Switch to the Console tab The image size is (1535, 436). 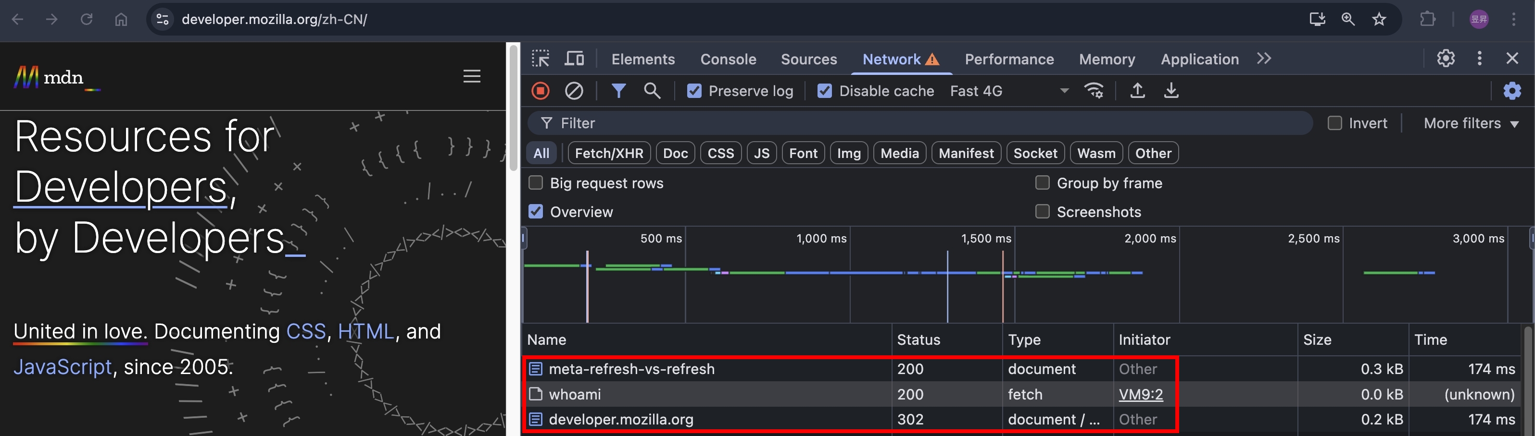tap(728, 59)
